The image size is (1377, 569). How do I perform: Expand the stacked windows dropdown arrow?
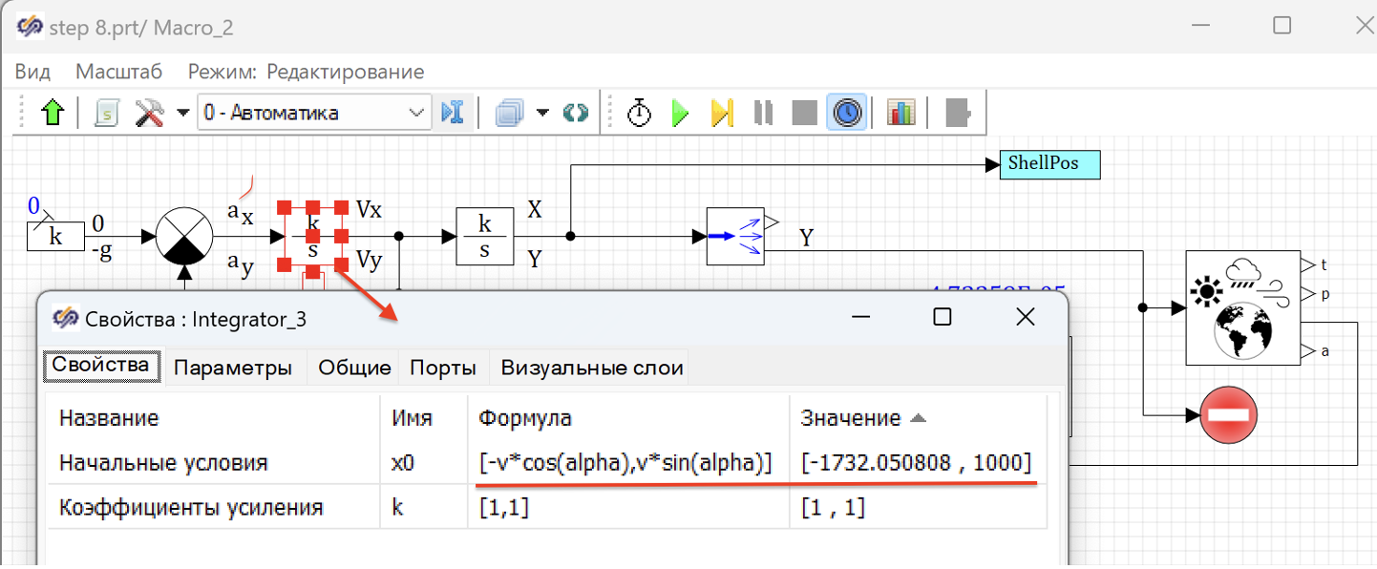[541, 114]
